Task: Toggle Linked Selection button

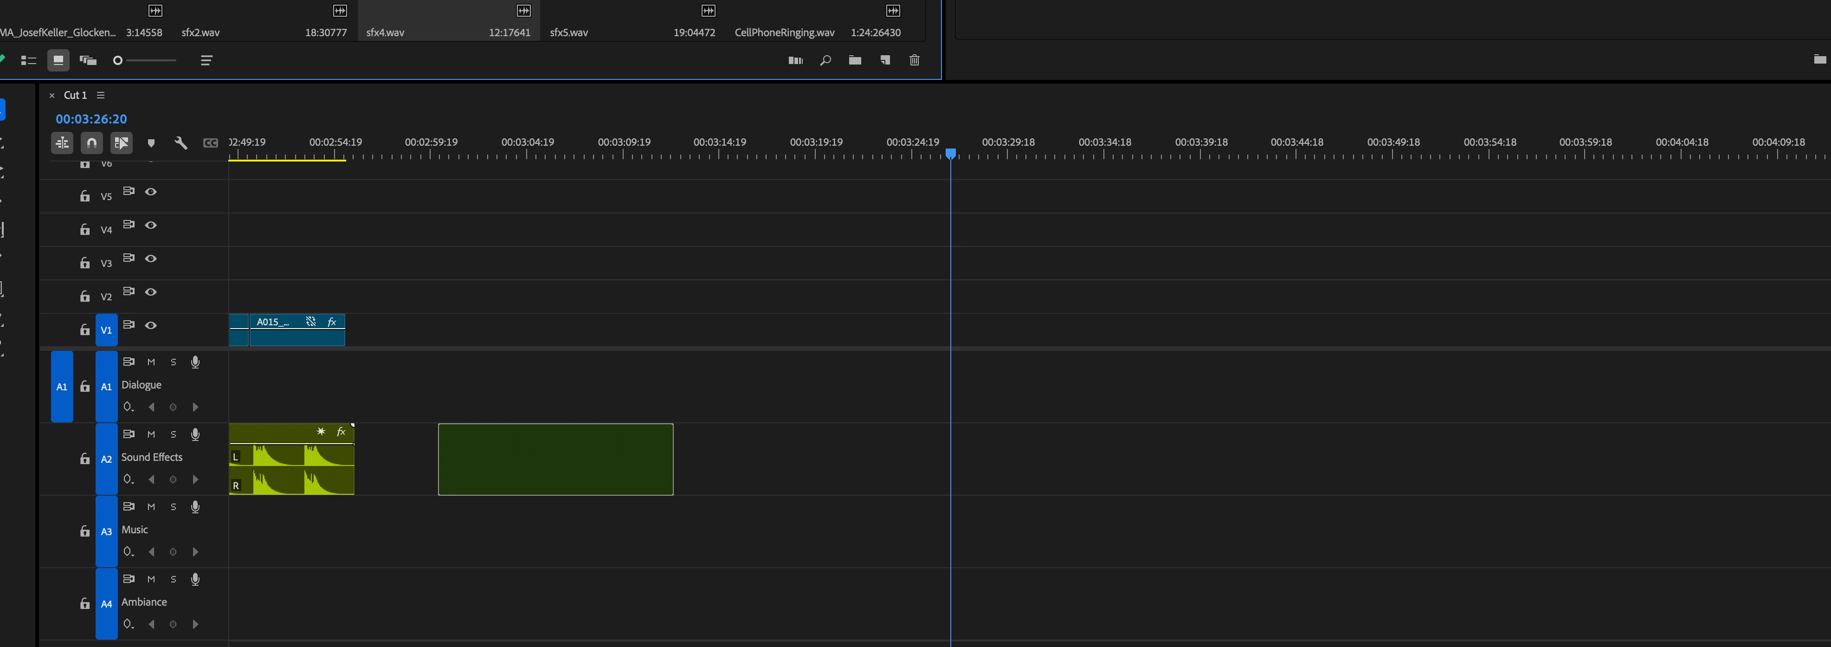Action: coord(122,143)
